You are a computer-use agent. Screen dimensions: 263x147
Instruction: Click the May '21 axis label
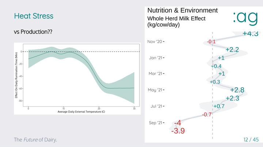pyautogui.click(x=155, y=90)
